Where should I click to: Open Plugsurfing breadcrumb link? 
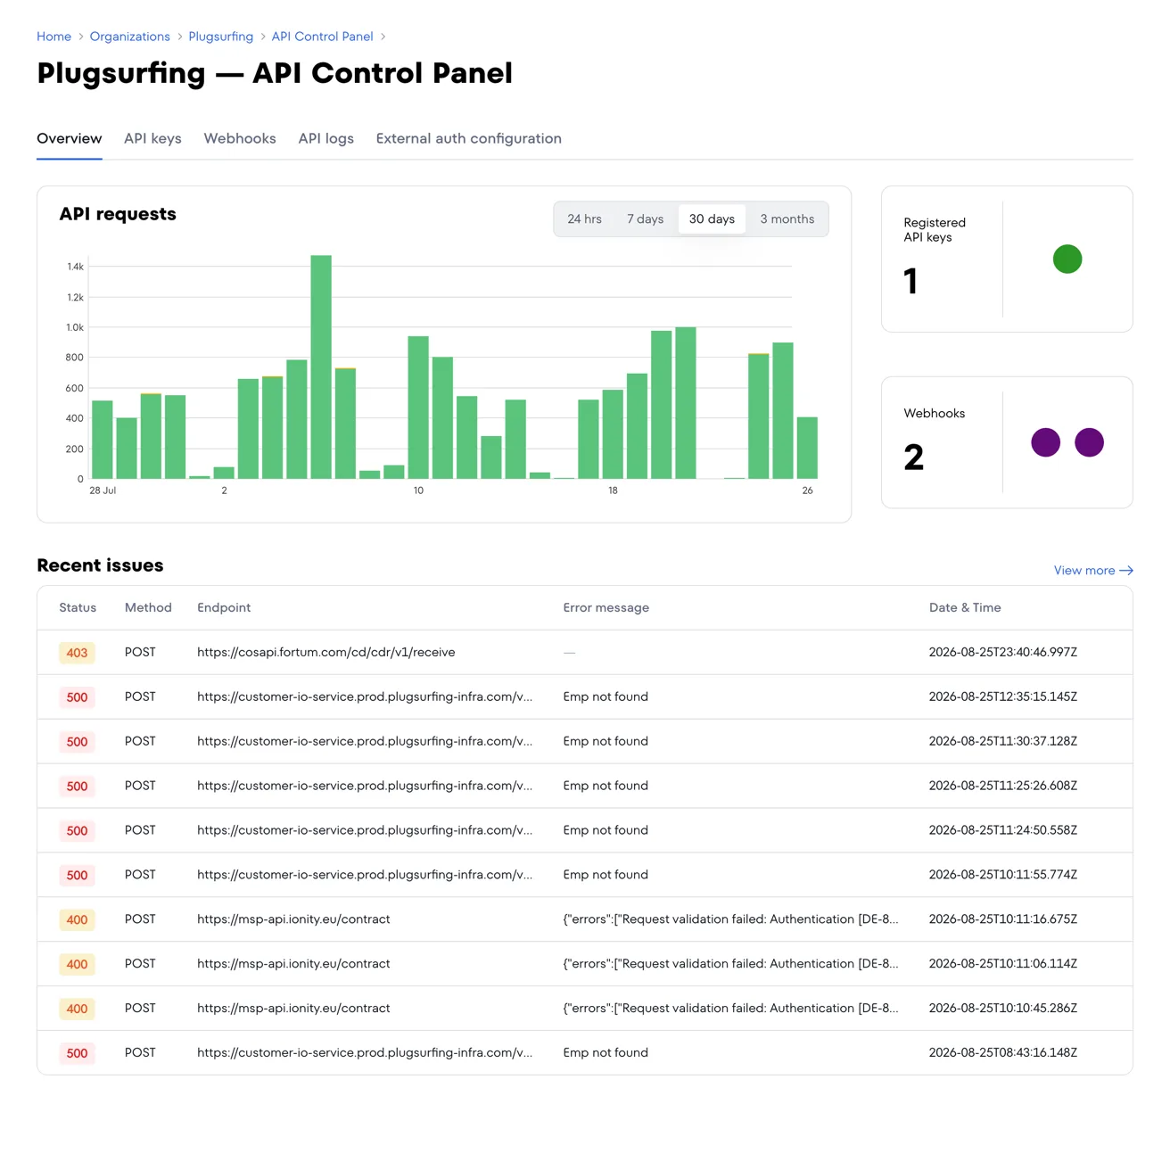[220, 37]
